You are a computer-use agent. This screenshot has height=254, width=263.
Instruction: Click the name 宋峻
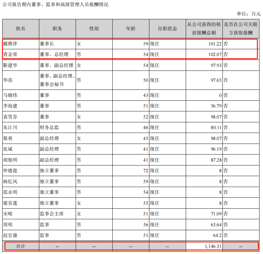8,214
